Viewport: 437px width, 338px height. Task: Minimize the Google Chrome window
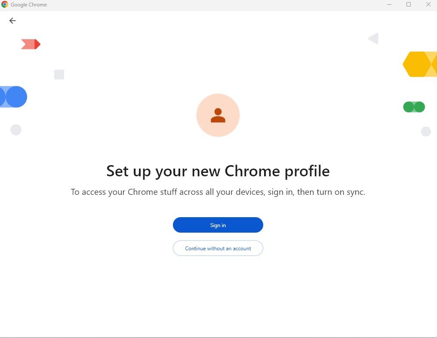tap(389, 4)
